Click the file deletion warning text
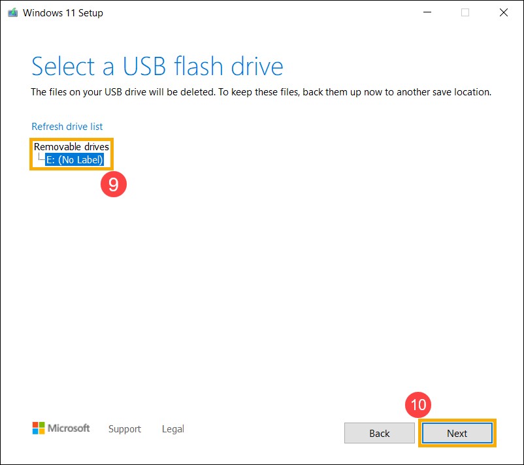Screen dimensions: 524x465 pyautogui.click(x=261, y=92)
